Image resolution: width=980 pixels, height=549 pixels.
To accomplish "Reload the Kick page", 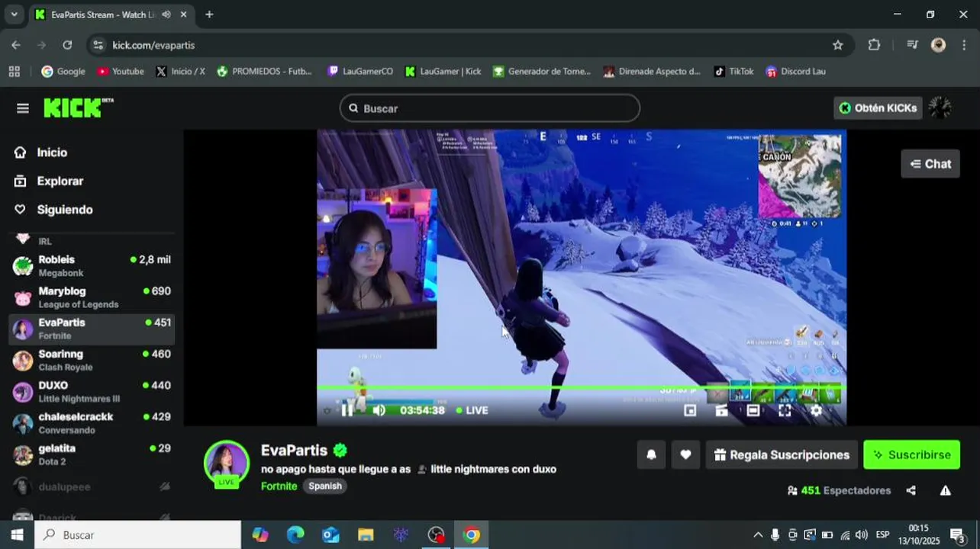I will [67, 45].
